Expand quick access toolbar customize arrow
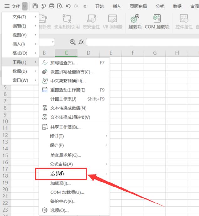Viewport: 199px width, 216px height. click(x=85, y=6)
